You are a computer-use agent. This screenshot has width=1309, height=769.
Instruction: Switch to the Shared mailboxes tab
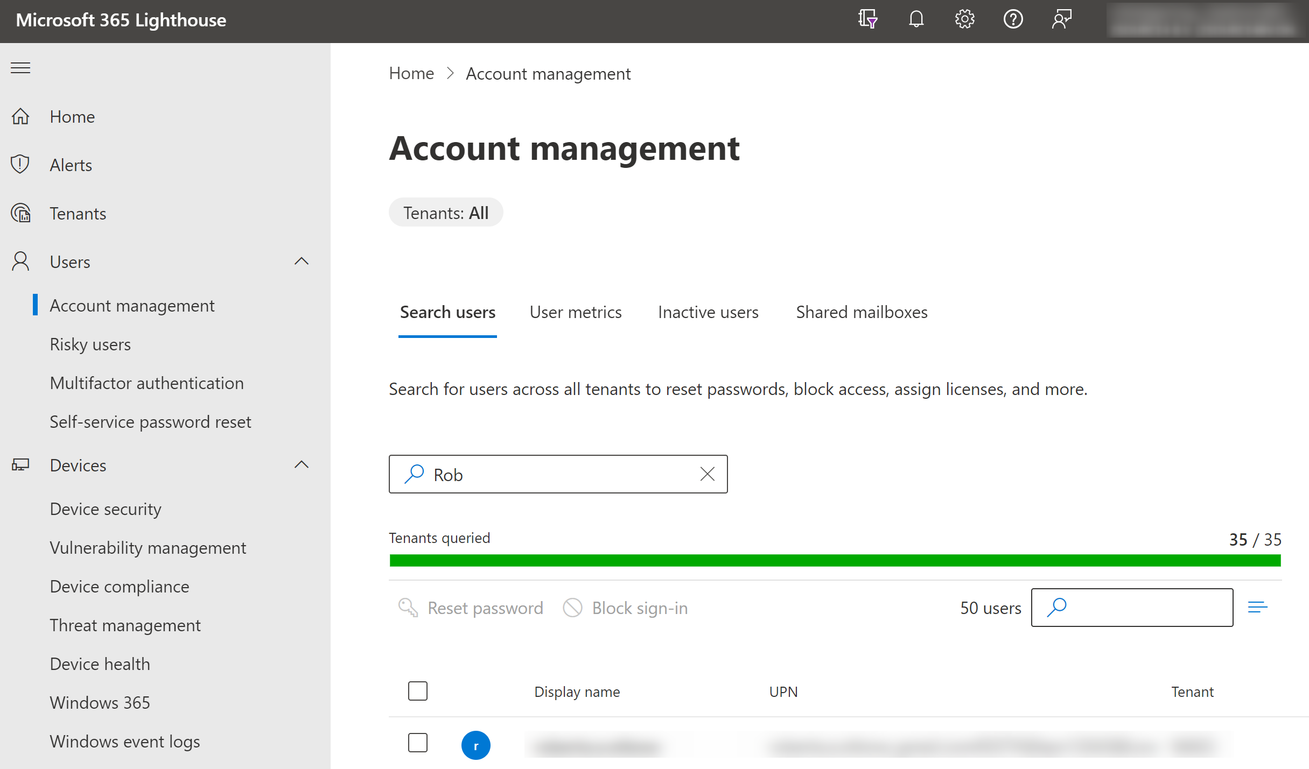[862, 313]
